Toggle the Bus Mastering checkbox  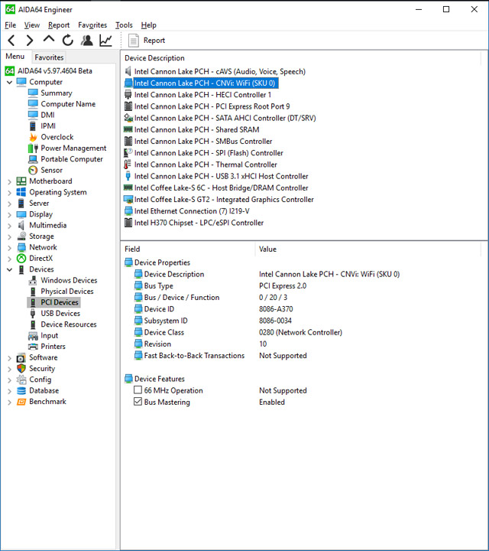pyautogui.click(x=138, y=402)
